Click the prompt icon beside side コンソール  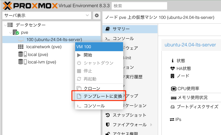[x=108, y=39]
